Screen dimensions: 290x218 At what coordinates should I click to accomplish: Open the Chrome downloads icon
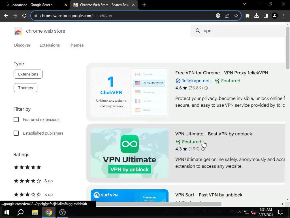pos(257,16)
